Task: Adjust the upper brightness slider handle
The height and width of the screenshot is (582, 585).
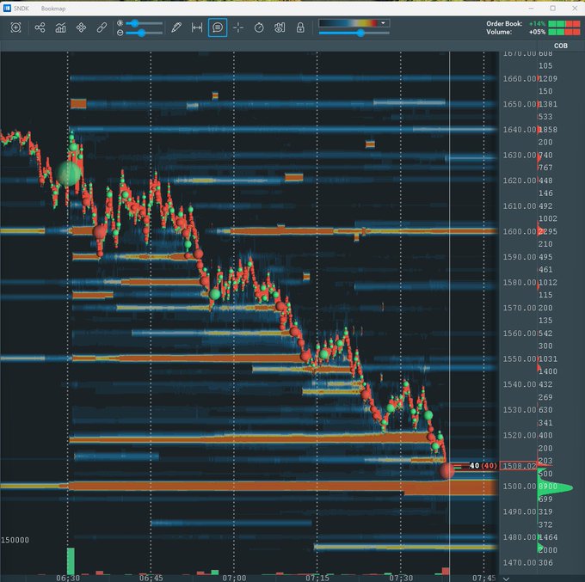Action: coord(134,23)
